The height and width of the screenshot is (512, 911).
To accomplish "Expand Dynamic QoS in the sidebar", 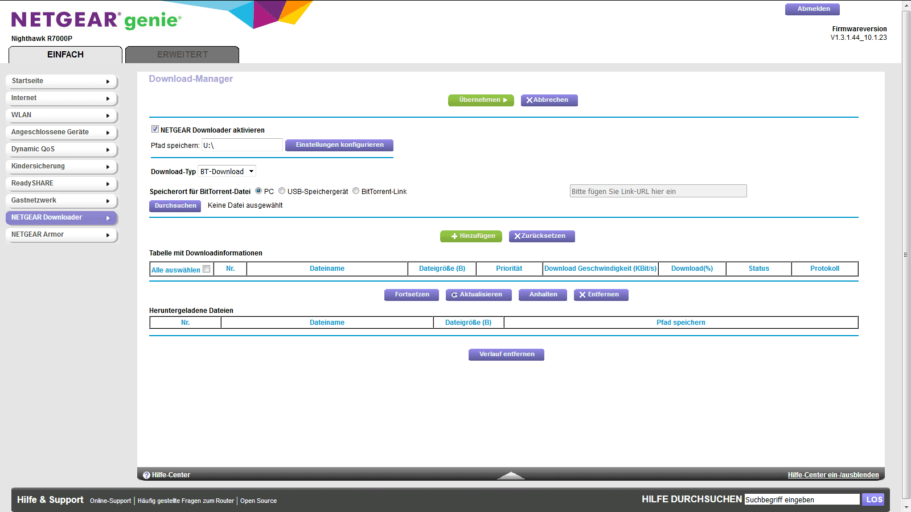I will point(61,150).
